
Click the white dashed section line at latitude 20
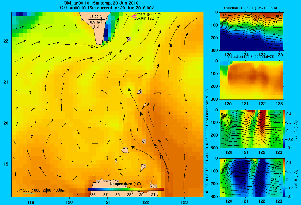point(121,123)
